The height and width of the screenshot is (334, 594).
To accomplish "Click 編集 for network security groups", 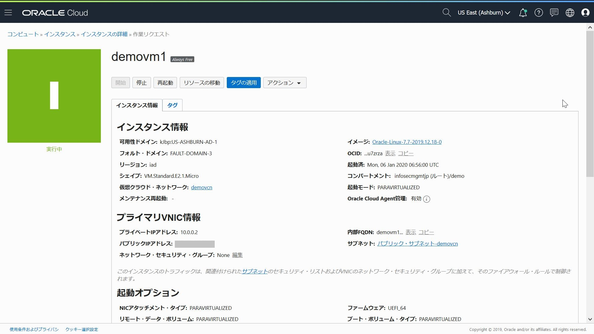I will pyautogui.click(x=237, y=255).
